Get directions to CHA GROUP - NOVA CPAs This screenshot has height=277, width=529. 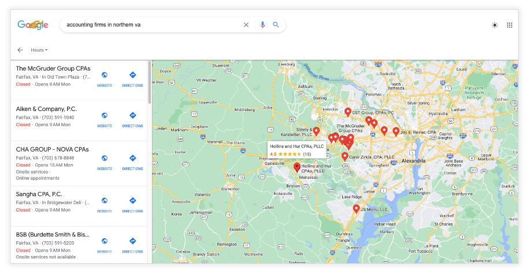coord(132,162)
